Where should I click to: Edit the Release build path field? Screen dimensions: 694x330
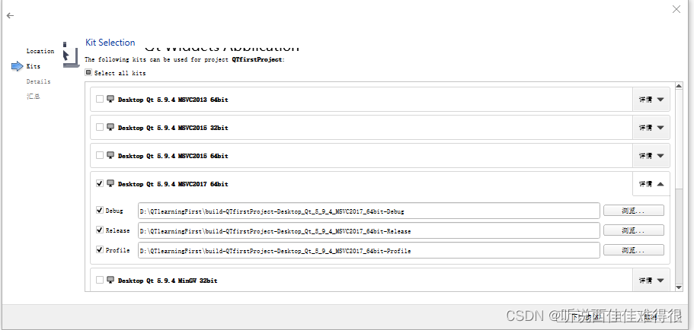point(369,230)
